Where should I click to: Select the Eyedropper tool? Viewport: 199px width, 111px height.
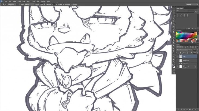tap(173, 24)
